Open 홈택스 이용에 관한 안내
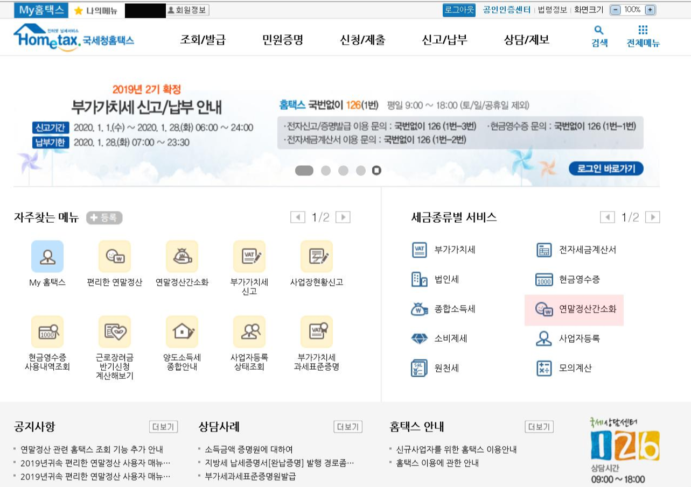Viewport: 691px width, 487px height. 437,463
